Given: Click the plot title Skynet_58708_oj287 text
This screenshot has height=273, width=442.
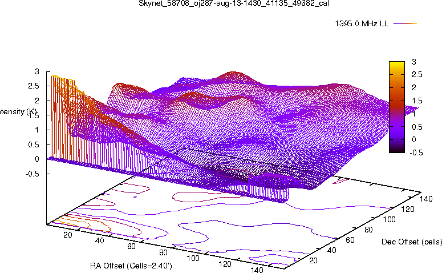Looking at the screenshot, I should point(234,3).
